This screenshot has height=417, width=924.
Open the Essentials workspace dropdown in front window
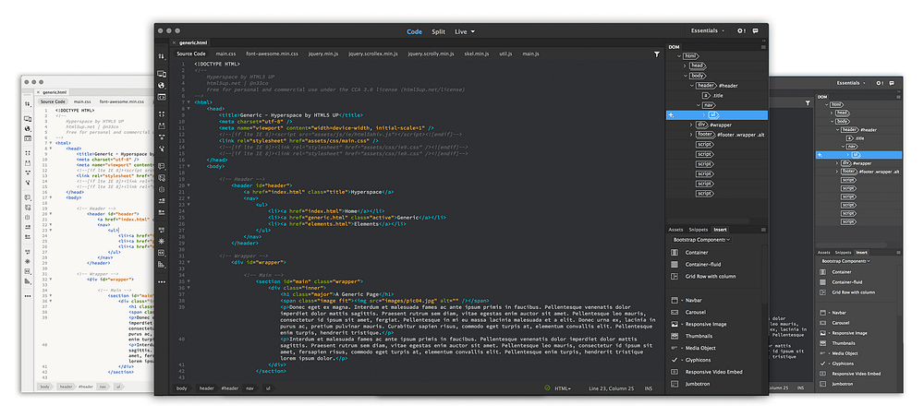[708, 31]
